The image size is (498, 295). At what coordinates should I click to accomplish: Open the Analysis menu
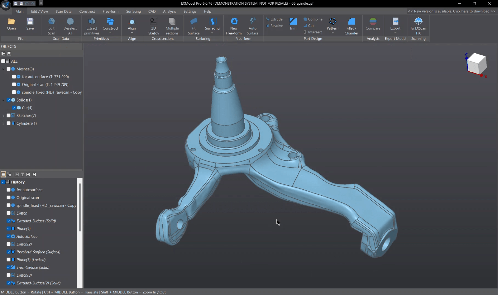(169, 11)
